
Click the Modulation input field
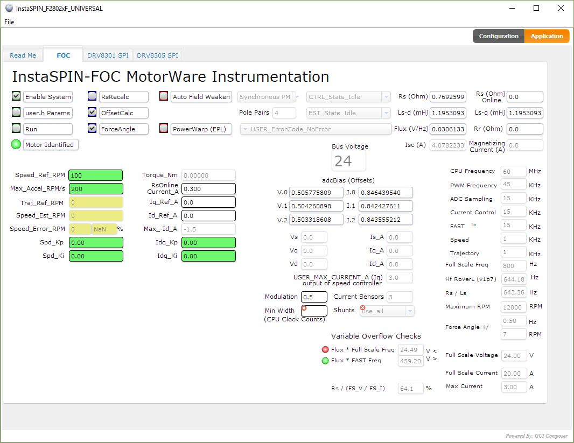[x=314, y=297]
